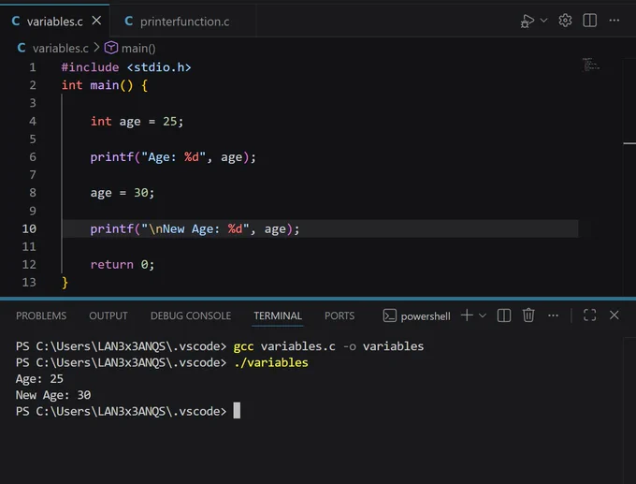Image resolution: width=636 pixels, height=484 pixels.
Task: Click the powershell terminal label
Action: tap(426, 316)
